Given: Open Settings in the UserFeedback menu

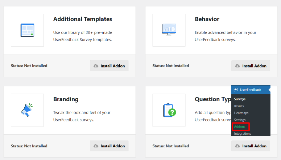Looking at the screenshot, I should [x=240, y=120].
